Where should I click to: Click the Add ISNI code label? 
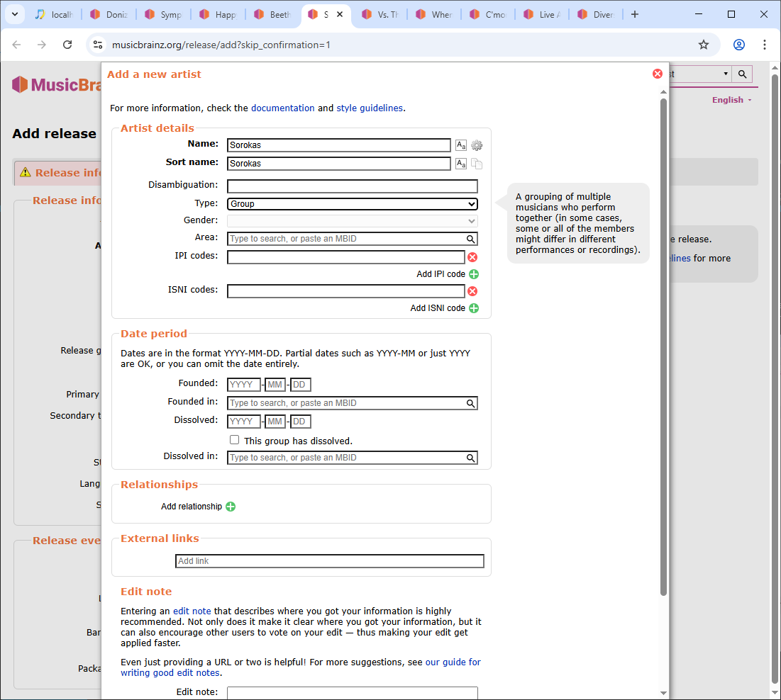438,308
